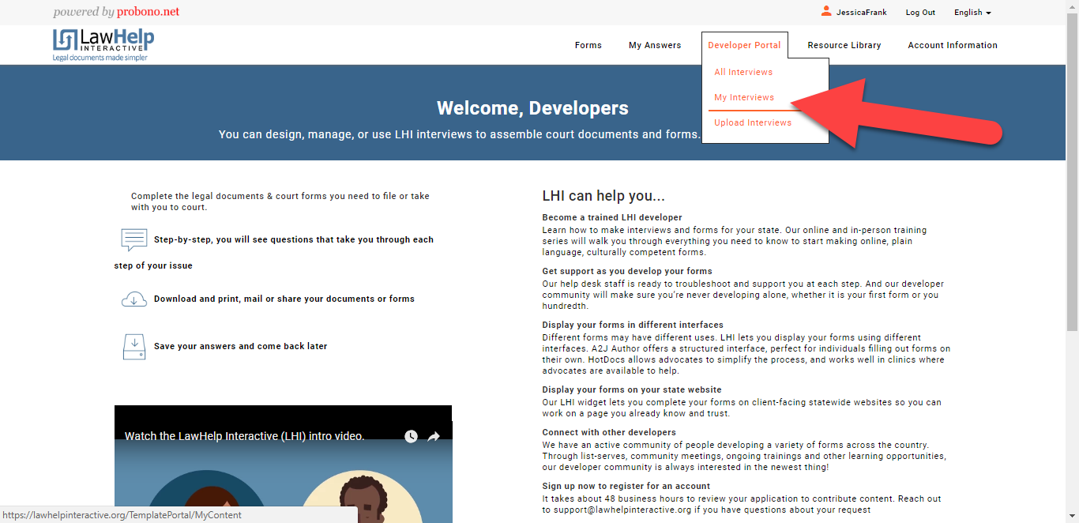Viewport: 1079px width, 523px height.
Task: Go to My Answers
Action: click(655, 45)
